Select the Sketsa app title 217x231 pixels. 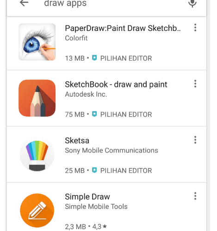[77, 140]
